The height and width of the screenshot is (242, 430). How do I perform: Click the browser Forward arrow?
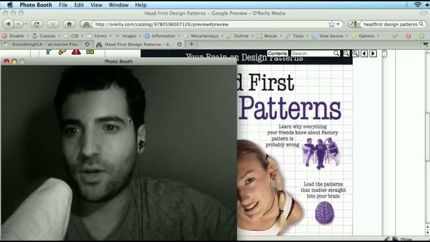18,24
